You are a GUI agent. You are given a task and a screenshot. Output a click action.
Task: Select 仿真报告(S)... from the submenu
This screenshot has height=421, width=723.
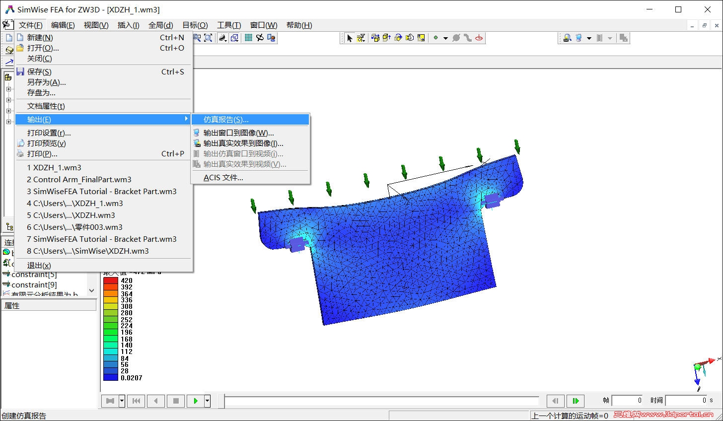point(250,120)
